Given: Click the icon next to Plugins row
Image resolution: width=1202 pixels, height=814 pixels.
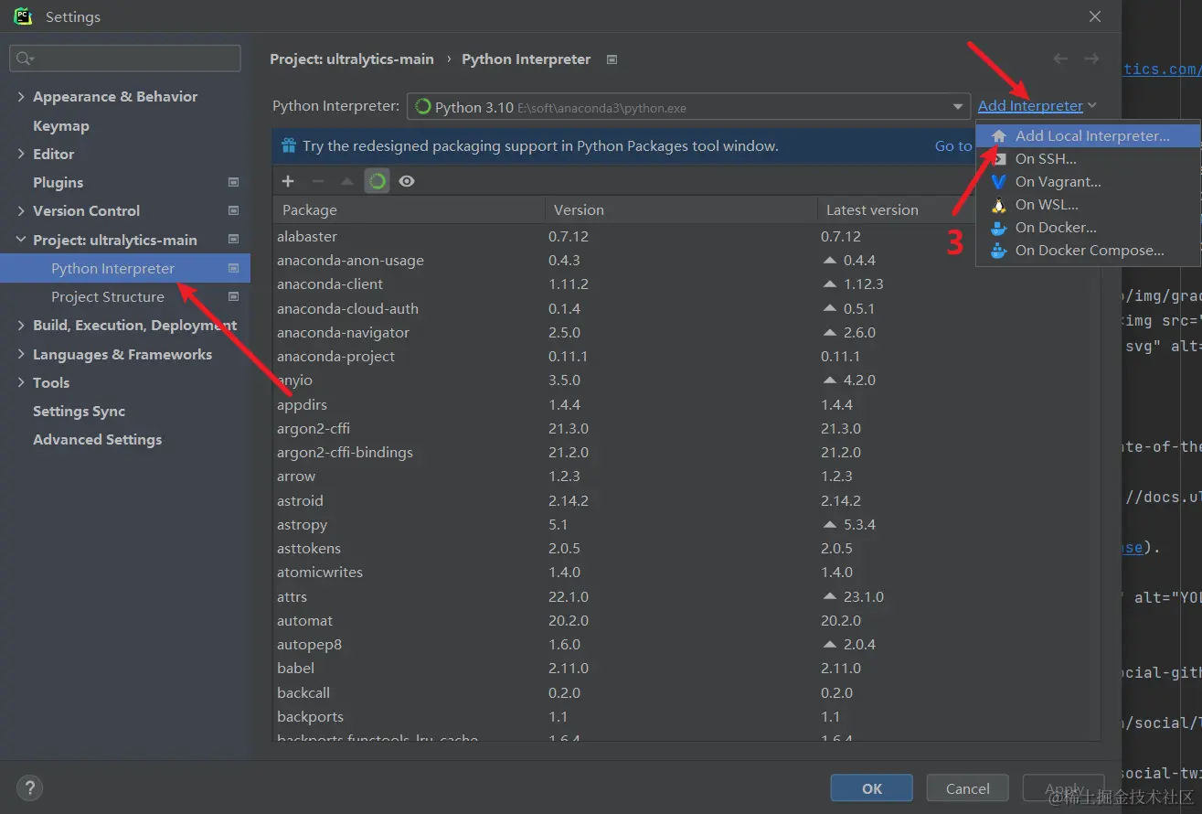Looking at the screenshot, I should (x=233, y=182).
